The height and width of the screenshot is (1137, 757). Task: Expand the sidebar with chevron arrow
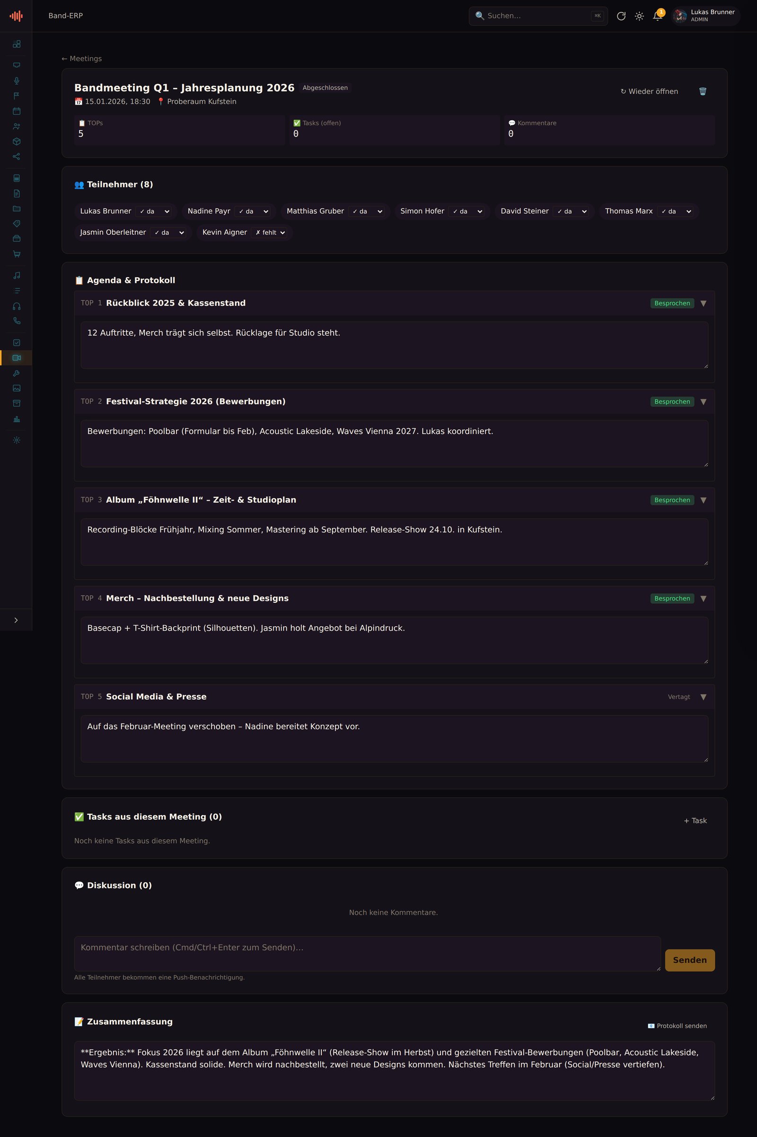coord(16,620)
